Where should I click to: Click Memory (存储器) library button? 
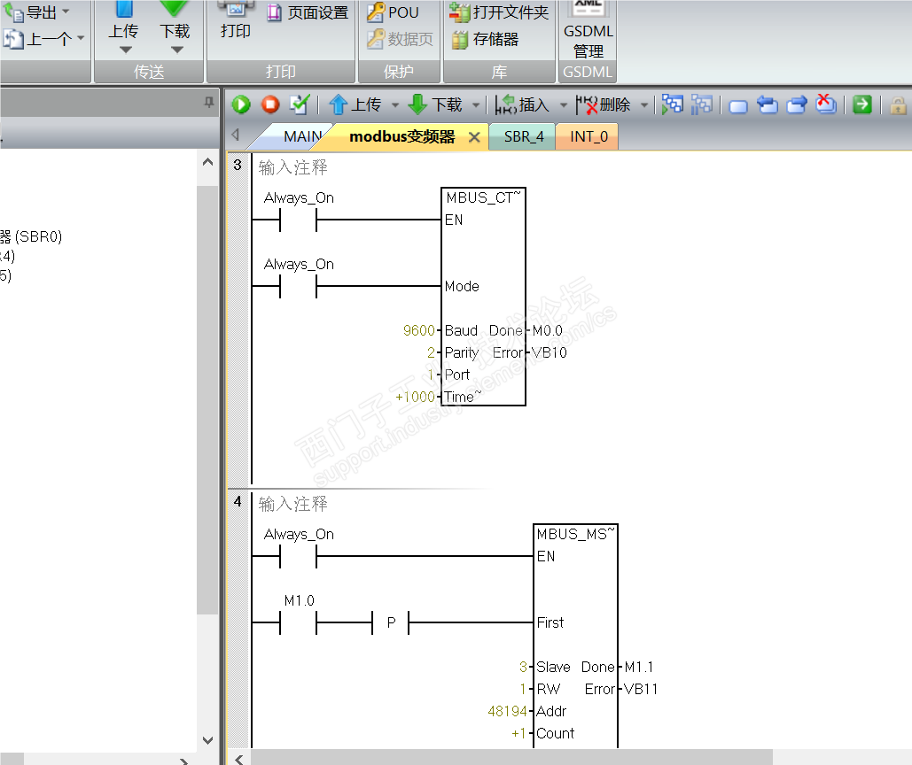point(485,39)
